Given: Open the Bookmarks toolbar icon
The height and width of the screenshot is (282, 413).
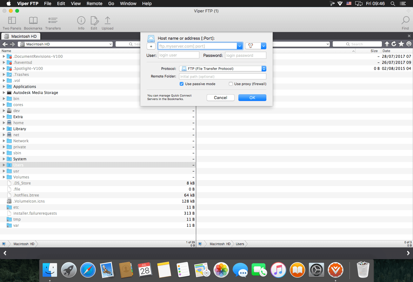Looking at the screenshot, I should [x=33, y=23].
